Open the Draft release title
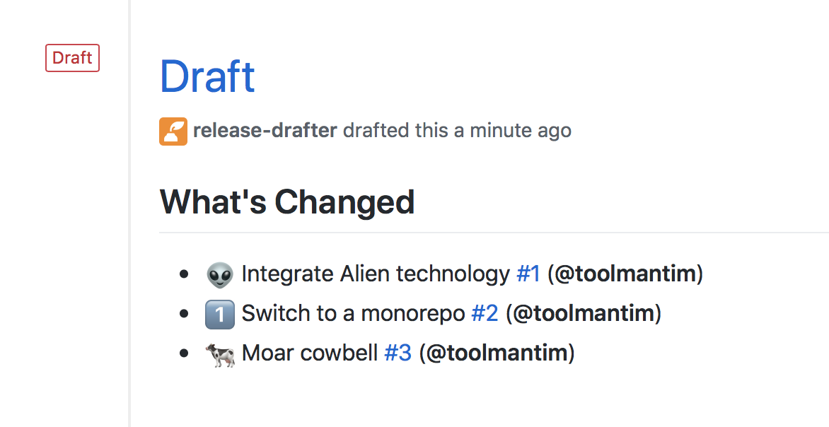 pyautogui.click(x=207, y=76)
